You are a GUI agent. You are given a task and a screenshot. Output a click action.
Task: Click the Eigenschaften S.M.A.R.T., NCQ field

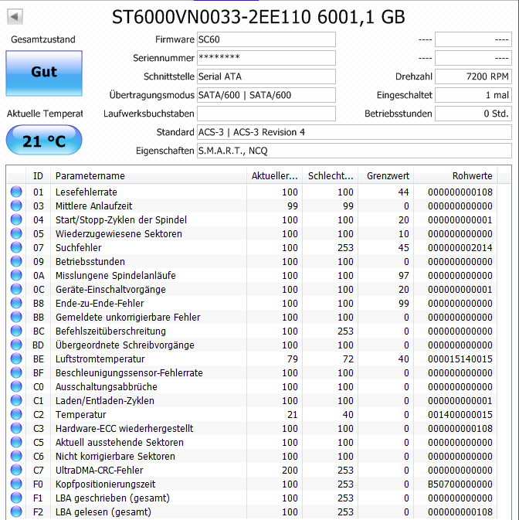tap(354, 151)
